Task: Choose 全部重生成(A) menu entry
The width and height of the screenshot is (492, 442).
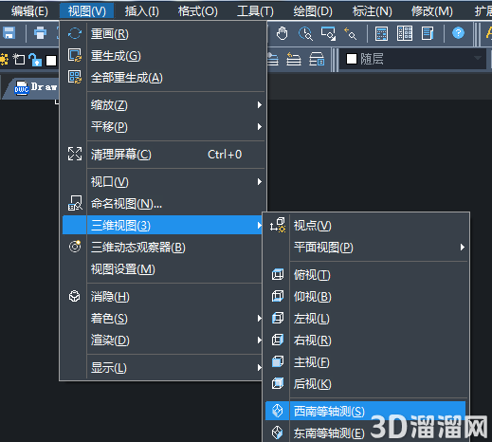Action: click(x=163, y=78)
